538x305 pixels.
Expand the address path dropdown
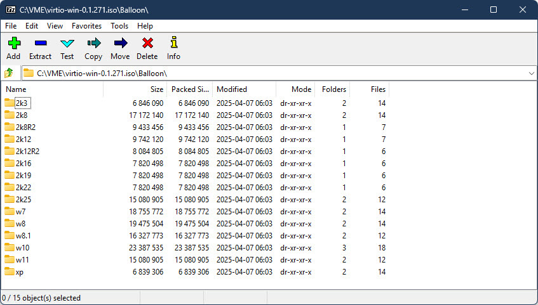pos(531,74)
